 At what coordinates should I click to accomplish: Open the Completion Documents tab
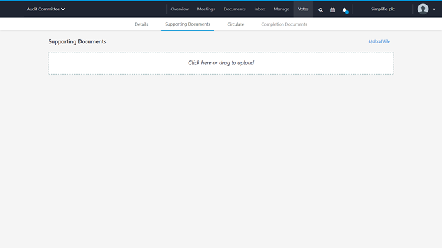point(284,24)
